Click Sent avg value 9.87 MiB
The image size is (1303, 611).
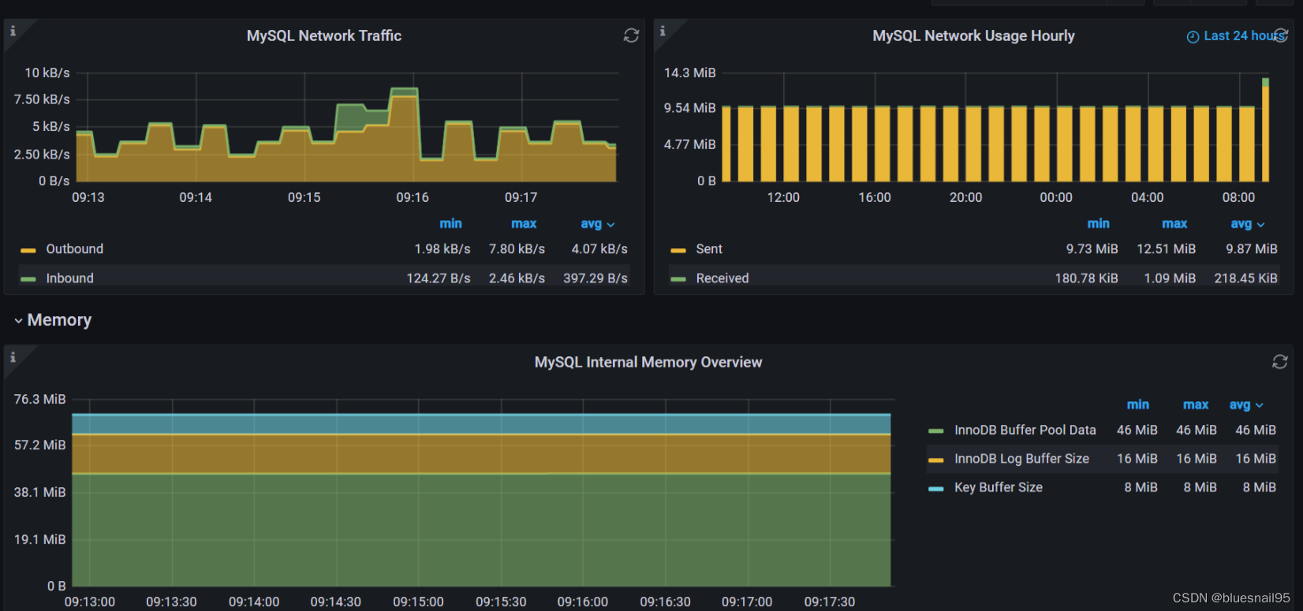coord(1252,249)
